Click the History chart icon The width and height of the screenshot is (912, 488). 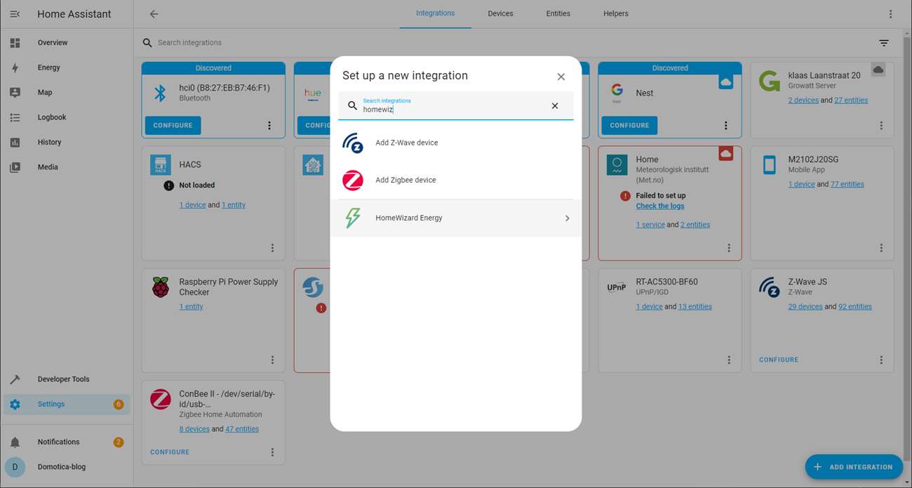pos(15,143)
